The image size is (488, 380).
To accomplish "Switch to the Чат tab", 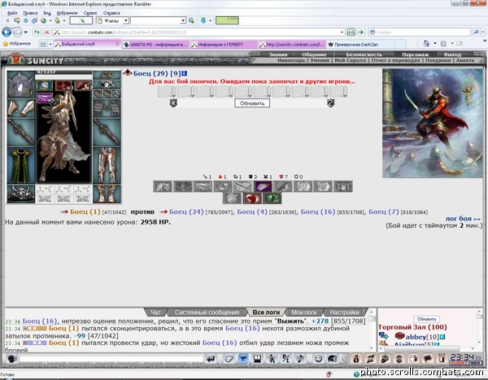I will [155, 312].
